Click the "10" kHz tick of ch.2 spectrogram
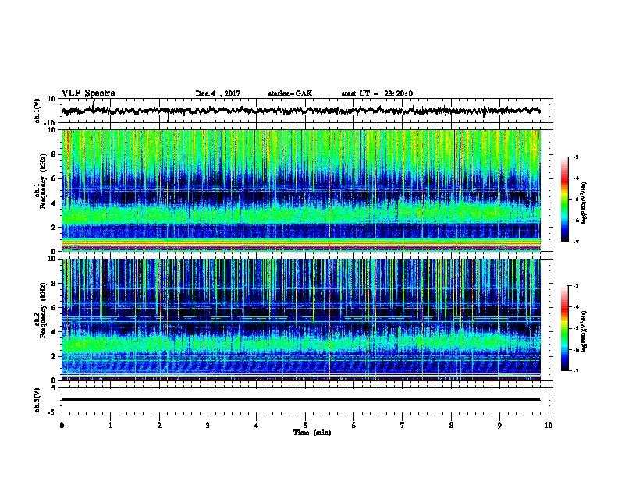 tap(52, 259)
